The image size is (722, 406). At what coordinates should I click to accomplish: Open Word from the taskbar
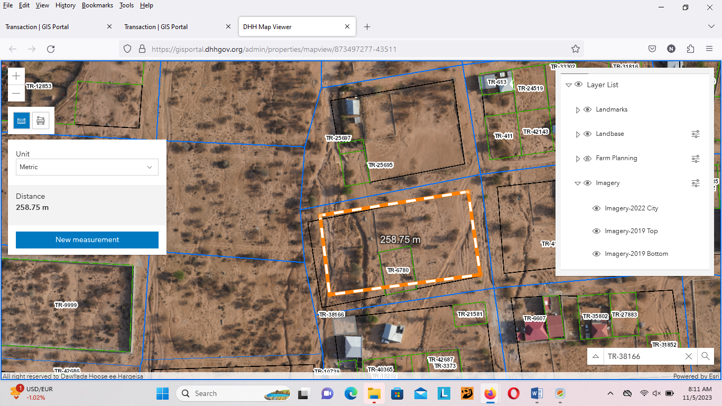pyautogui.click(x=536, y=393)
